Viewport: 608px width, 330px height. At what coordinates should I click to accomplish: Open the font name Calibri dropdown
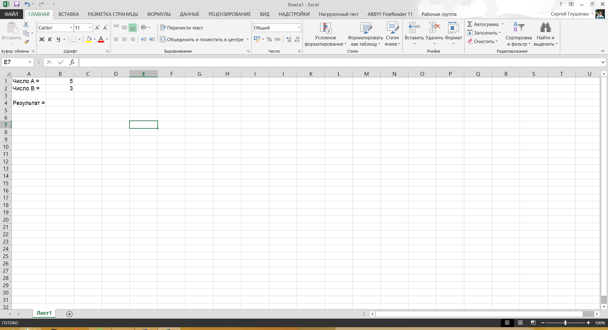[x=71, y=28]
